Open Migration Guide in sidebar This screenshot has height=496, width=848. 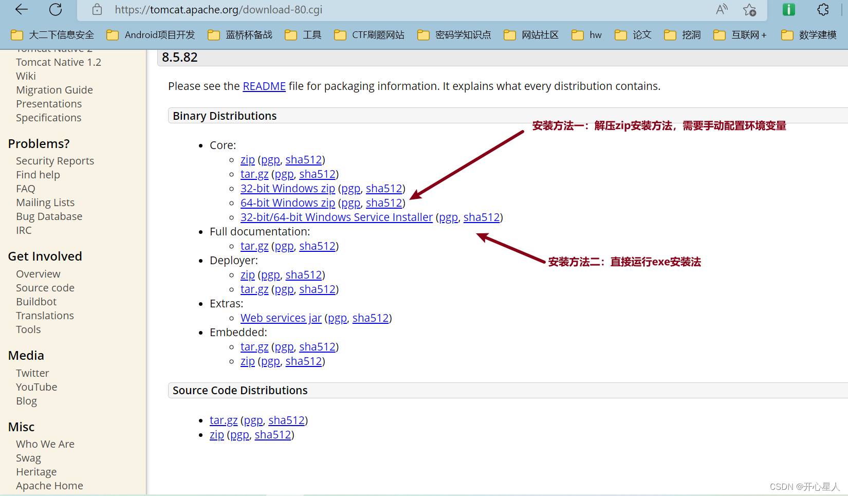54,90
